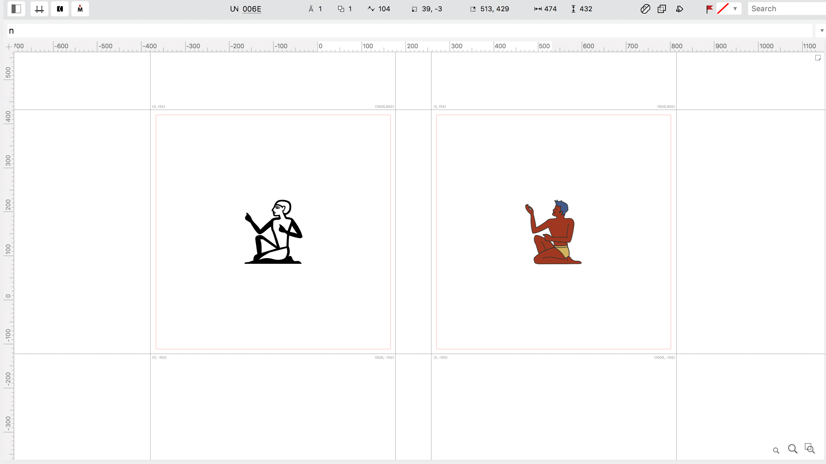The image size is (826, 464).
Task: Toggle the red flag indicator on
Action: click(709, 9)
